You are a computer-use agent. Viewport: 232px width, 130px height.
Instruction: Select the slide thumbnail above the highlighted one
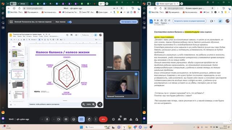click(x=18, y=64)
